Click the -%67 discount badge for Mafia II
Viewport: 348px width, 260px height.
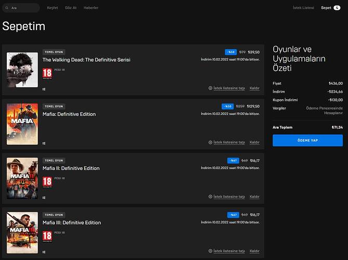coord(233,161)
